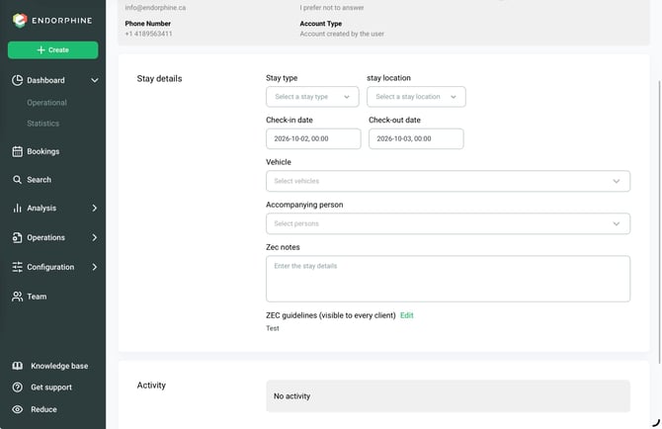Screen dimensions: 662x429
Task: Click the Configuration sliders icon
Action: point(18,267)
